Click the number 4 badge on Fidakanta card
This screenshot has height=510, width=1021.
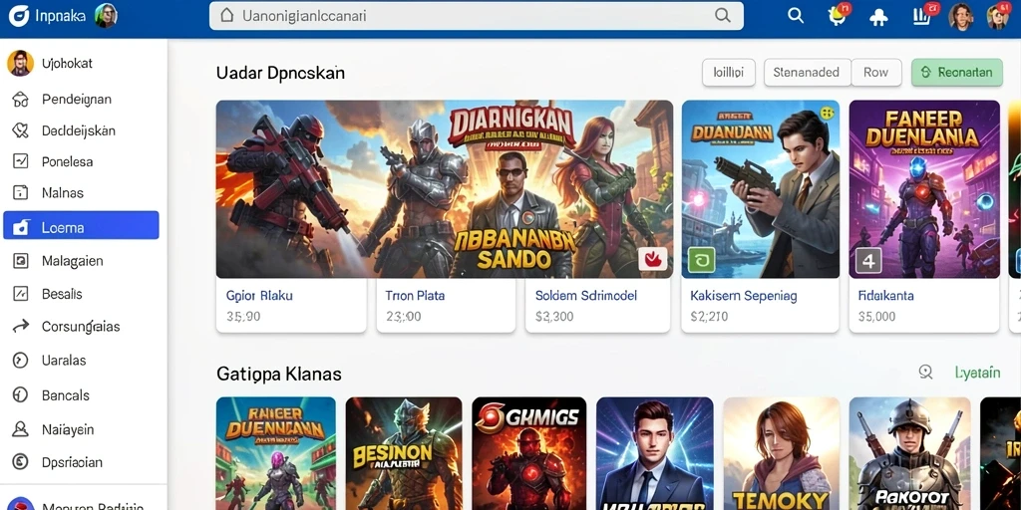[x=868, y=260]
